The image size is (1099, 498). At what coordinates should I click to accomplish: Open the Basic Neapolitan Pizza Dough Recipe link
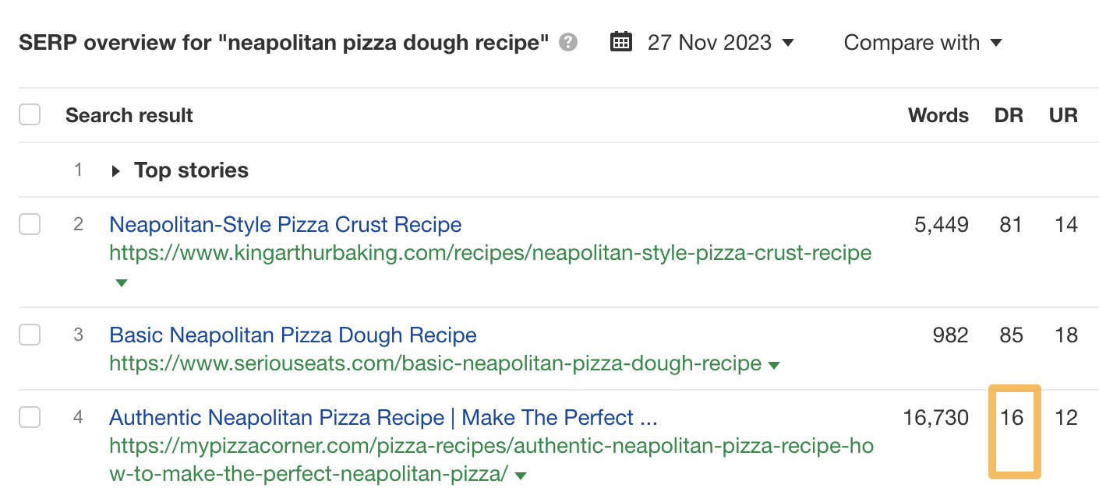pyautogui.click(x=293, y=335)
